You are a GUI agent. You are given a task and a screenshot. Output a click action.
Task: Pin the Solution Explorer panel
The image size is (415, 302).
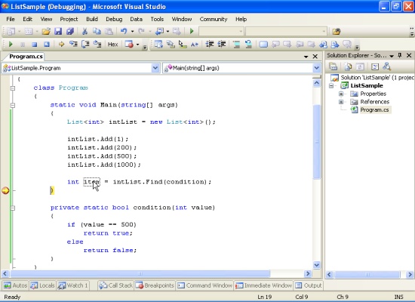pyautogui.click(x=400, y=55)
